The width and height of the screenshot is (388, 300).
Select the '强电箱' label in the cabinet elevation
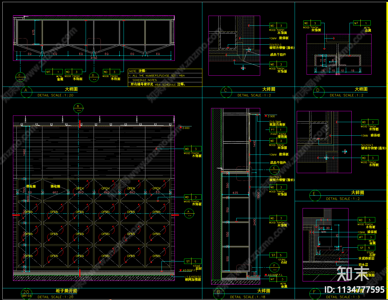pos(55,186)
